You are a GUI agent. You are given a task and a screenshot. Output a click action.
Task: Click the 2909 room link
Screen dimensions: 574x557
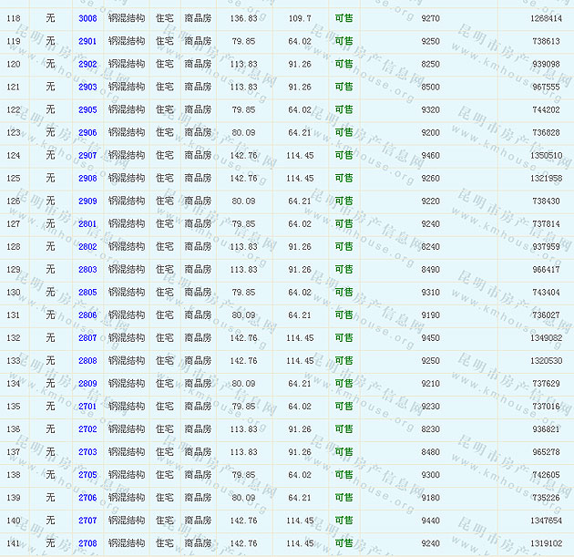click(87, 201)
